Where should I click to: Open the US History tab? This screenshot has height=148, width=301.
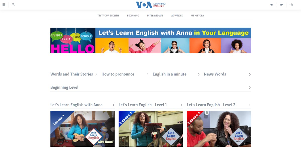pos(198,16)
